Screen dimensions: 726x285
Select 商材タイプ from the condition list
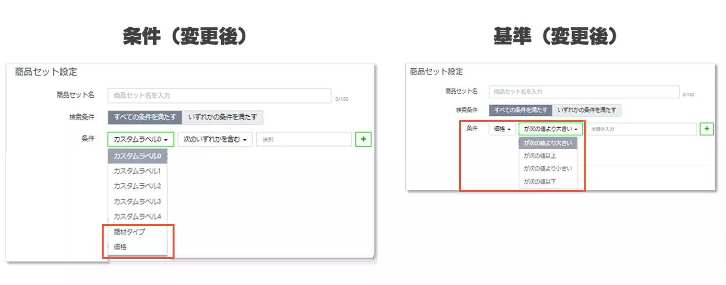[130, 232]
